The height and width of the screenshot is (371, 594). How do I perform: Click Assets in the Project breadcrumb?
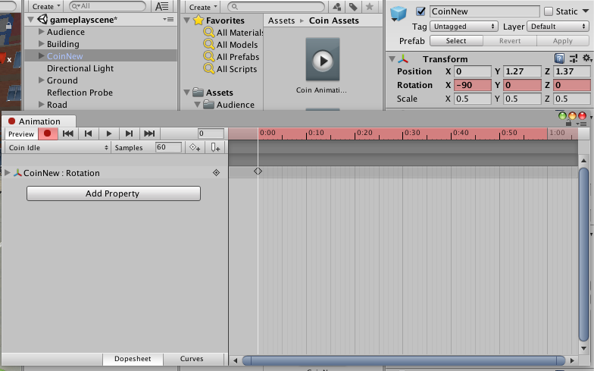[282, 20]
